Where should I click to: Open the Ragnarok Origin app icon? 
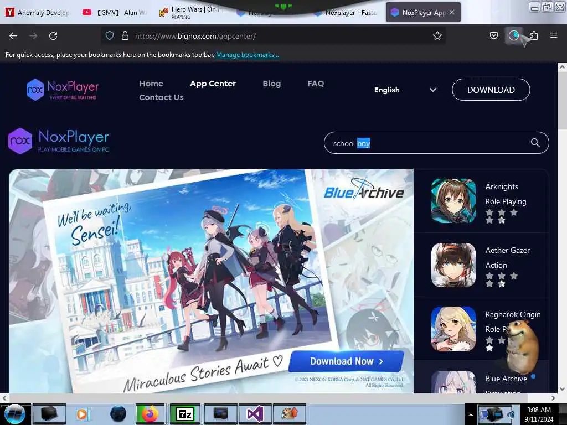point(453,329)
